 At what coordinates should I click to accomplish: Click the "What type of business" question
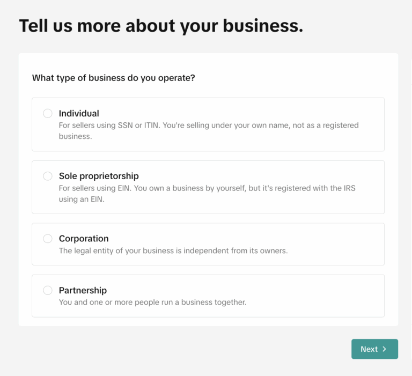click(114, 78)
